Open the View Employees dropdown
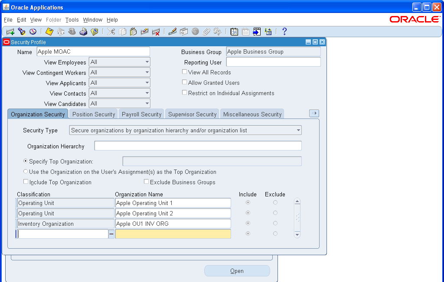The image size is (444, 282). pos(120,62)
